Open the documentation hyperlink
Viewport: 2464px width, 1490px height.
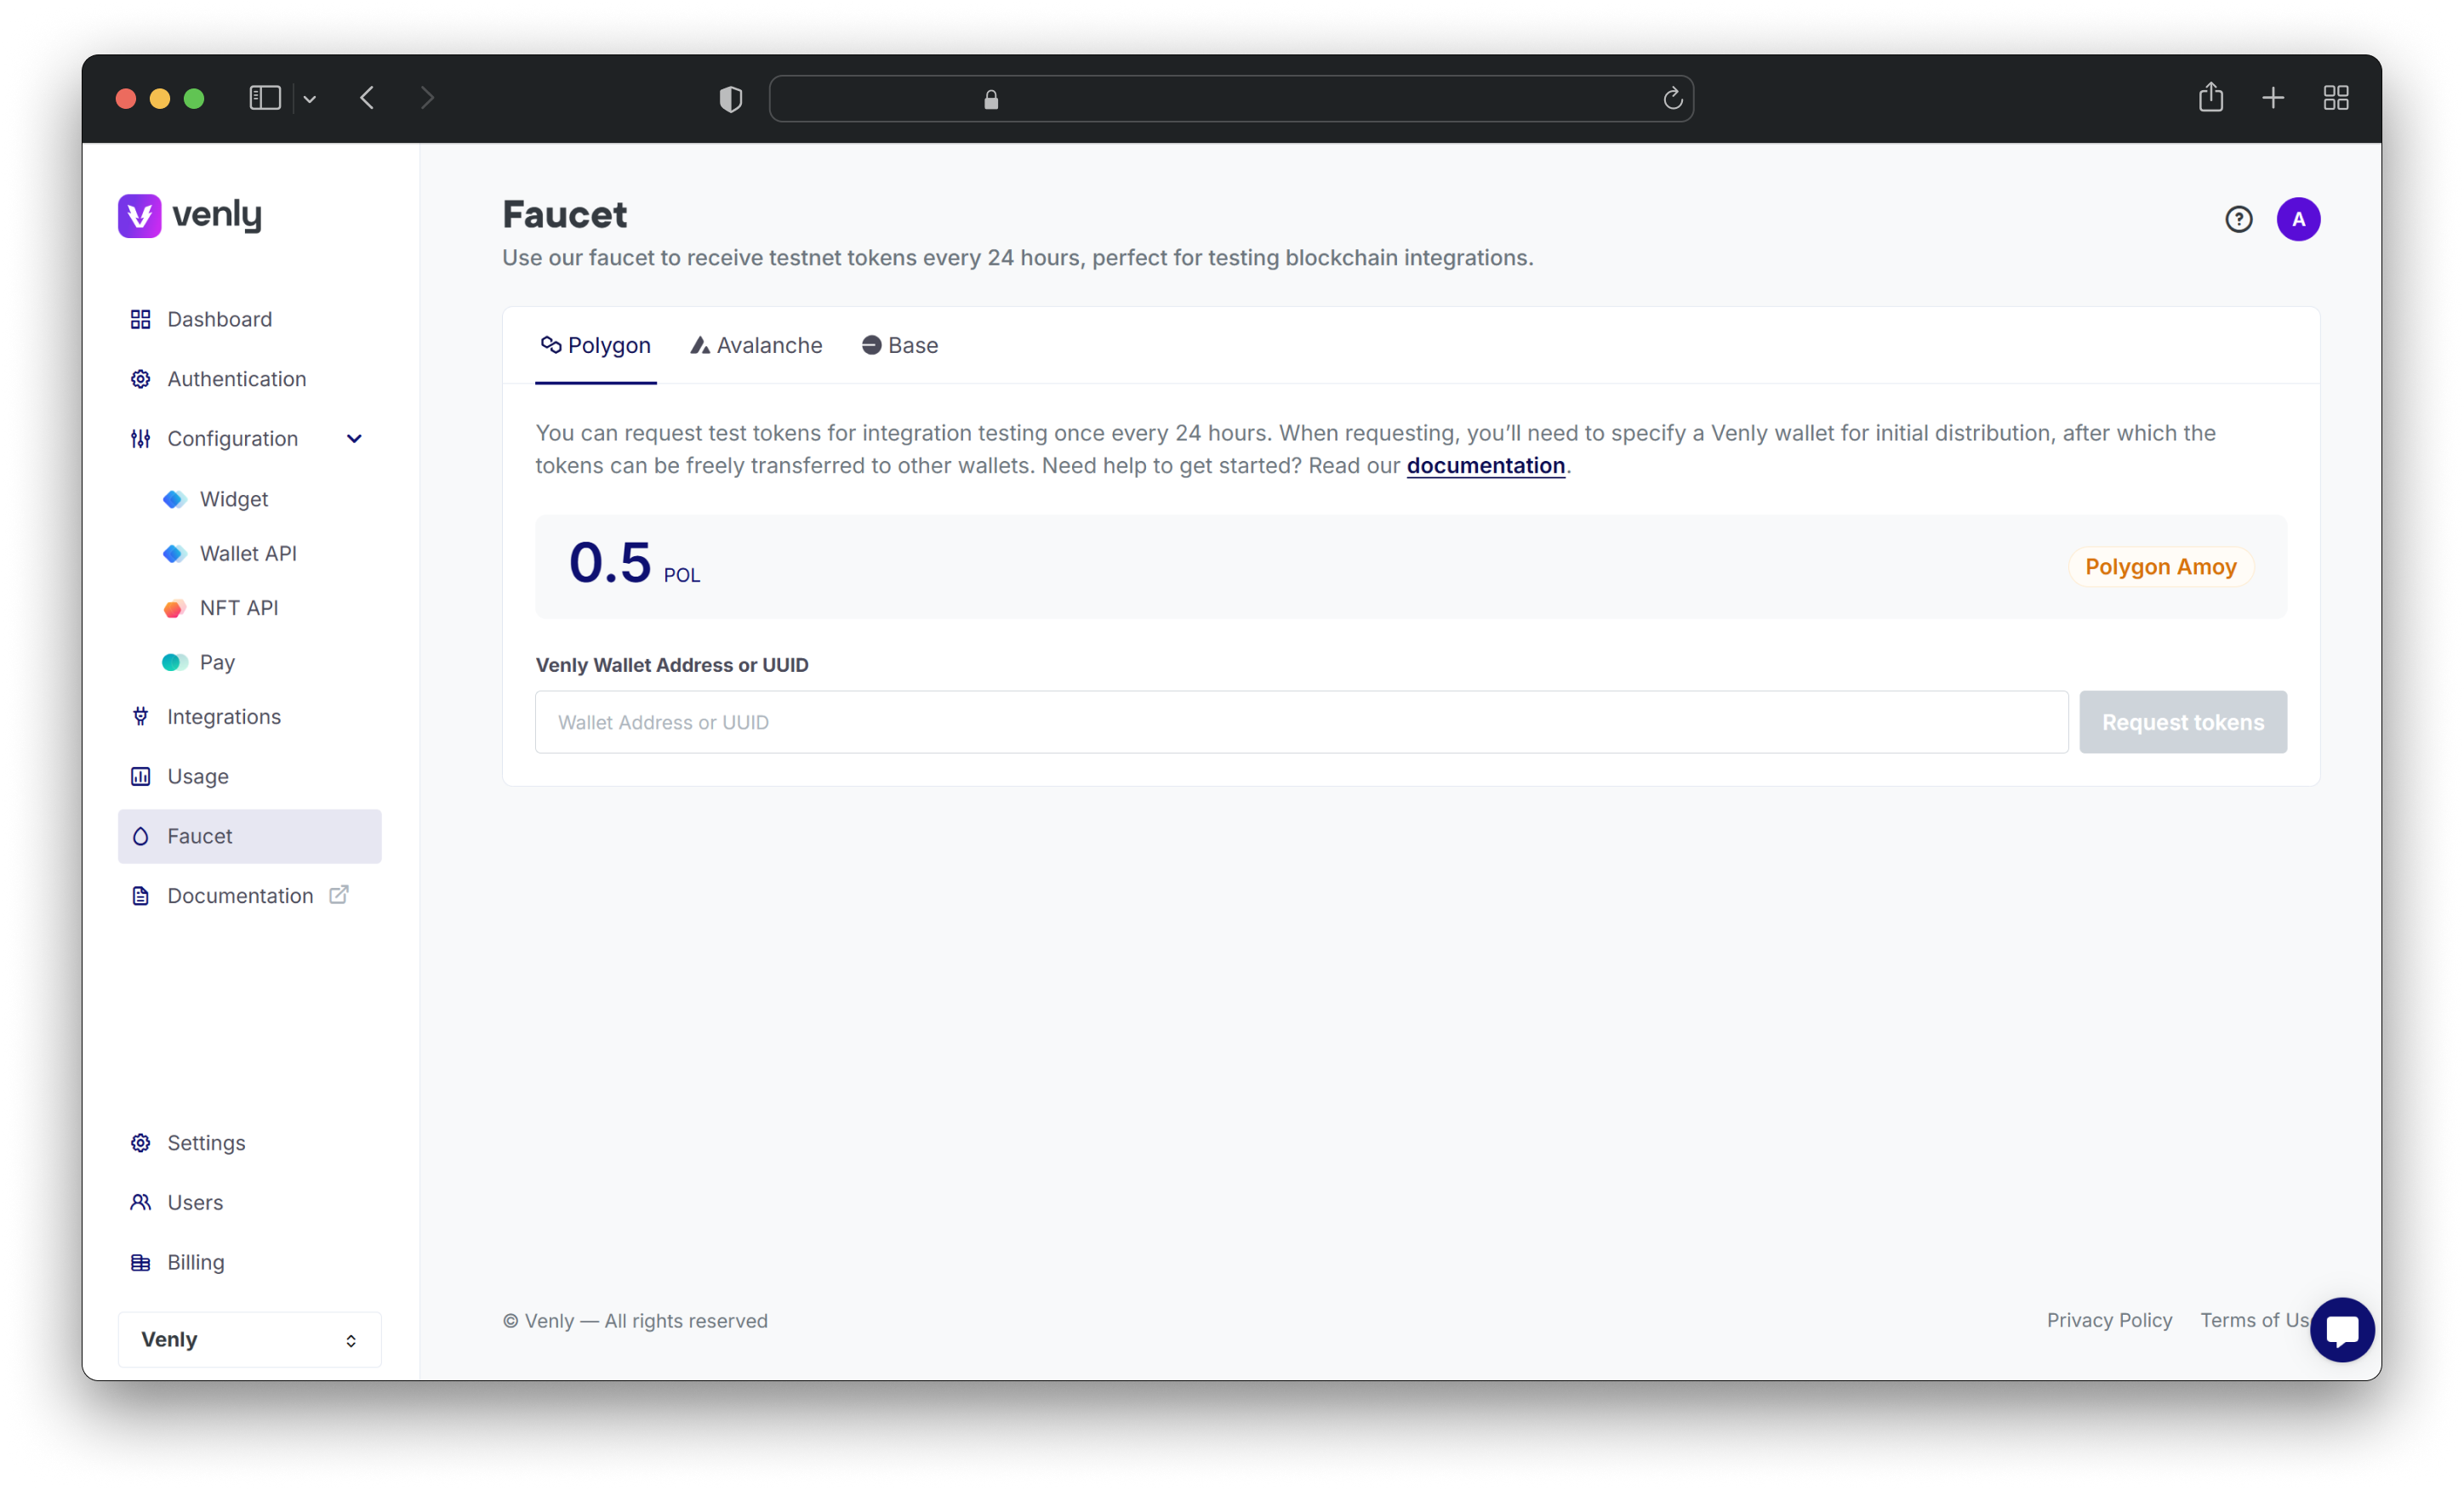[x=1486, y=464]
